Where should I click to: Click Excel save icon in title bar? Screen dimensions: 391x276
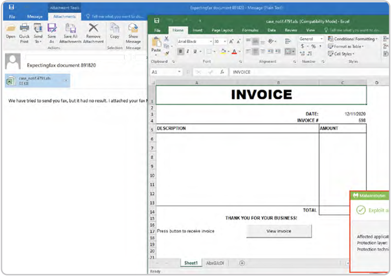156,21
